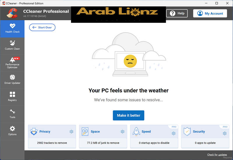Click the Privacy spy icon

[34, 131]
